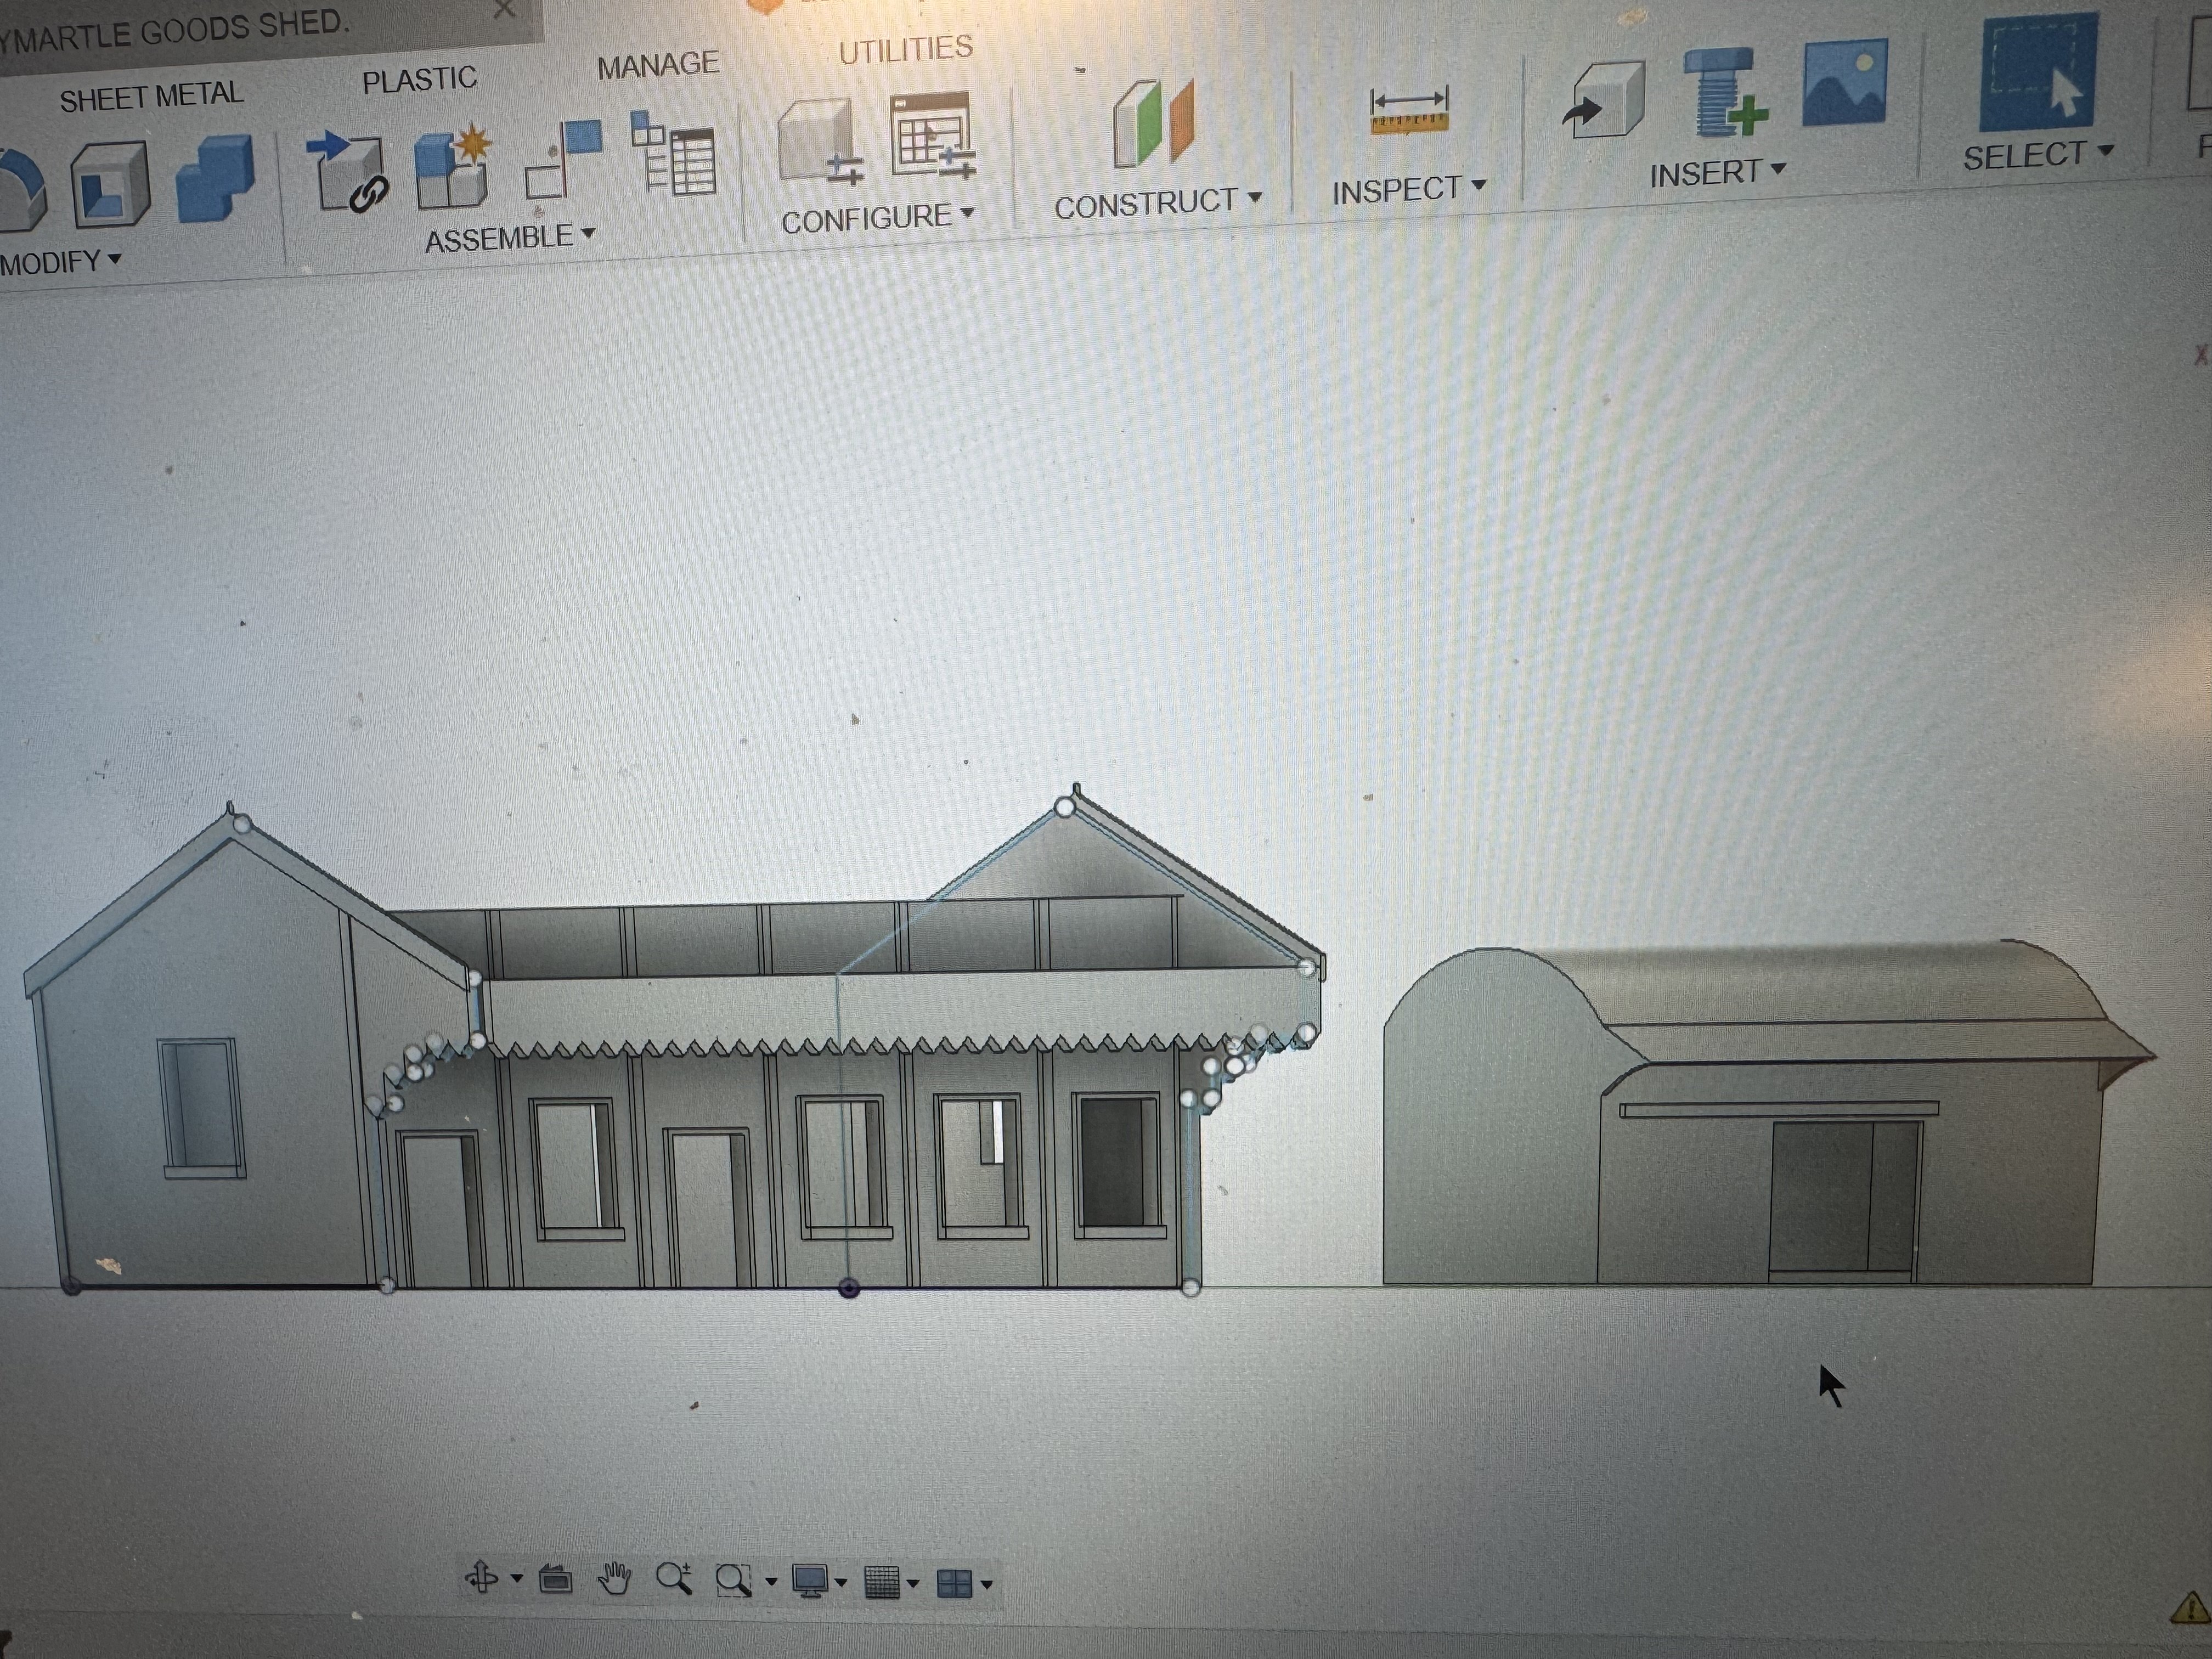Click the Orbit tool in navigation bar
The image size is (2212, 1659).
point(482,1577)
